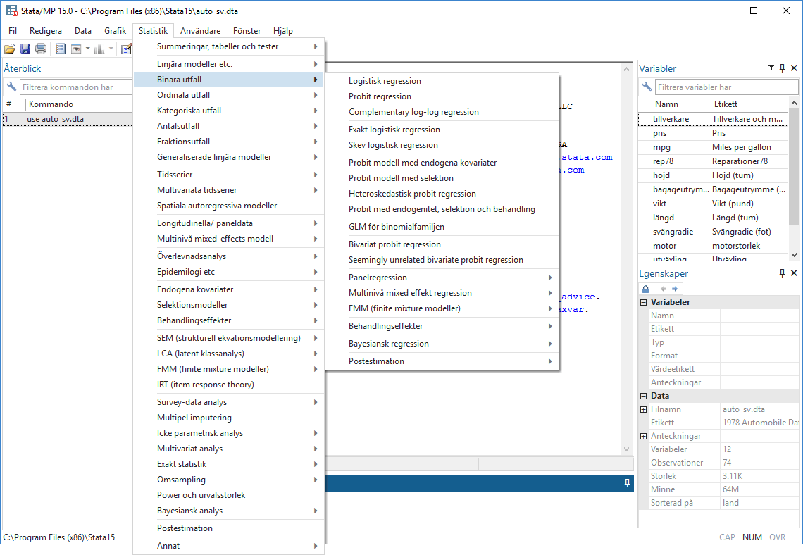Image resolution: width=803 pixels, height=555 pixels.
Task: Click the Variabler list vertical scrollbar
Action: pyautogui.click(x=794, y=178)
